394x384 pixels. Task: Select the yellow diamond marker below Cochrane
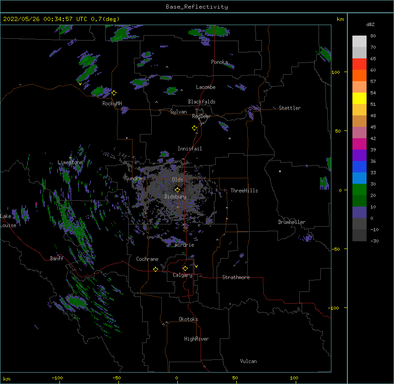click(x=155, y=269)
